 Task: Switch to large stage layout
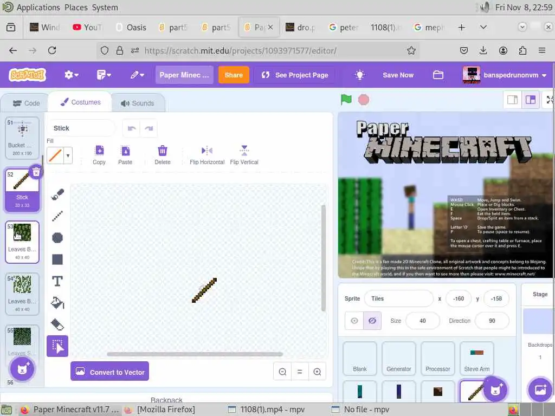[x=530, y=100]
